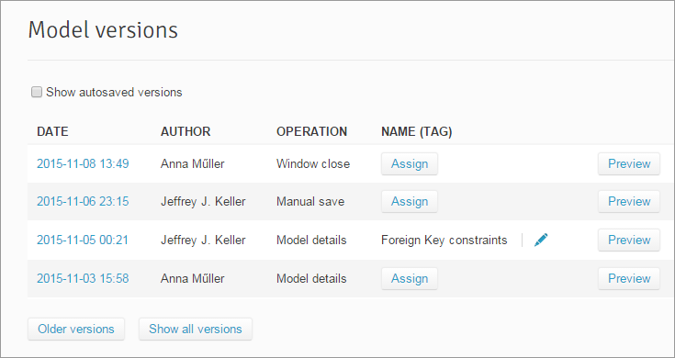Open the 2015-11-06 23:15 version link
Screen dimensions: 675x358
83,201
